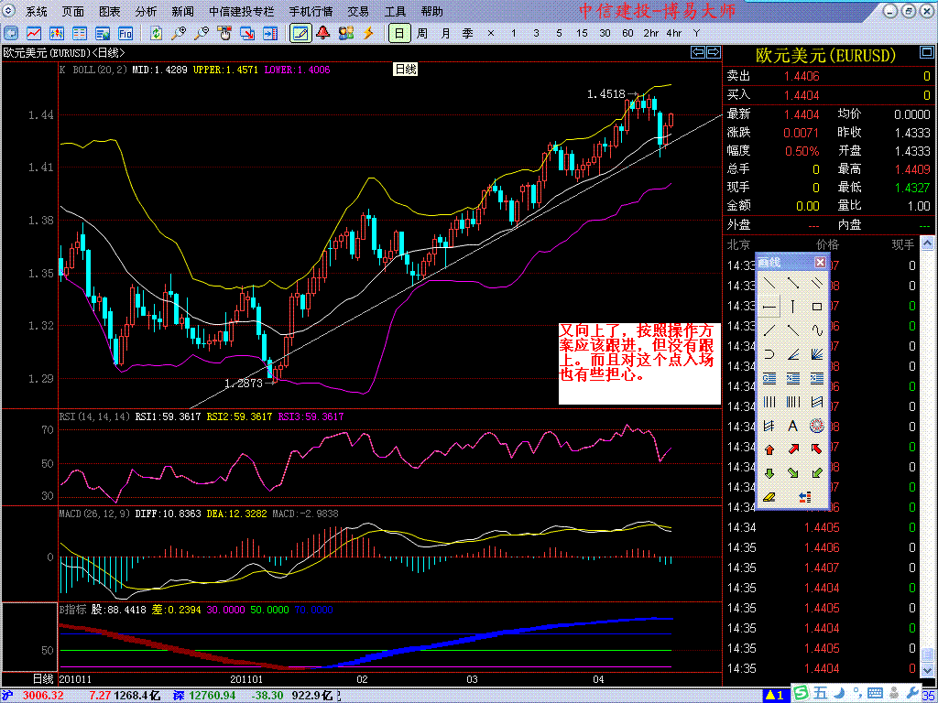Select the line segment with endpoints tool

tap(793, 284)
